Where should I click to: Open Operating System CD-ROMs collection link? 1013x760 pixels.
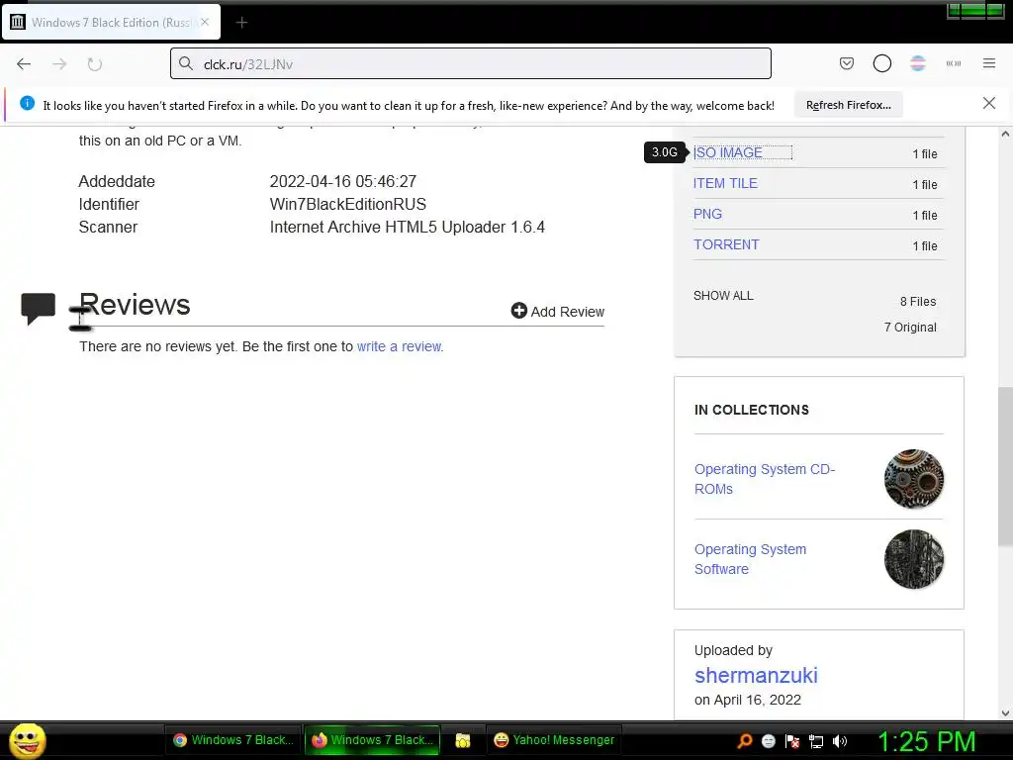(x=765, y=479)
